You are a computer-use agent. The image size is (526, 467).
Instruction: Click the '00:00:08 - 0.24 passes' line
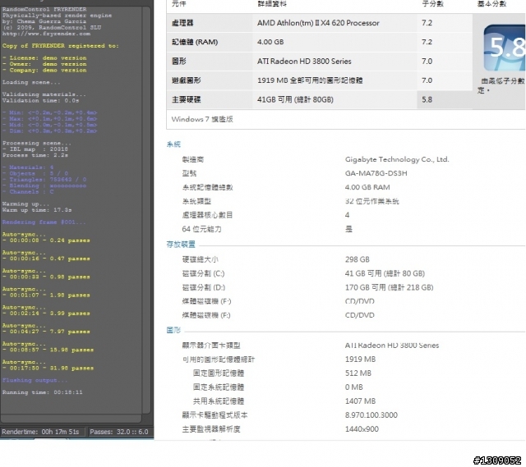click(x=46, y=240)
